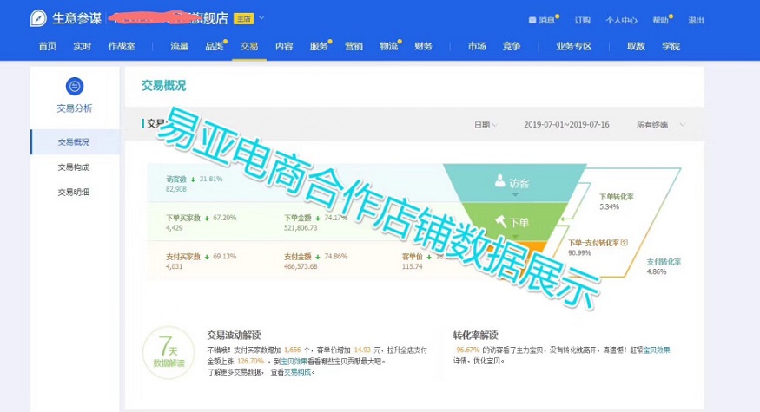Open the 日期 dropdown

coord(485,125)
